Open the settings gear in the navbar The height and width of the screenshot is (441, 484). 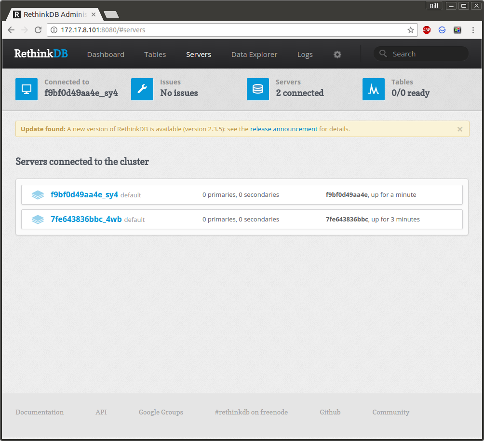click(337, 54)
